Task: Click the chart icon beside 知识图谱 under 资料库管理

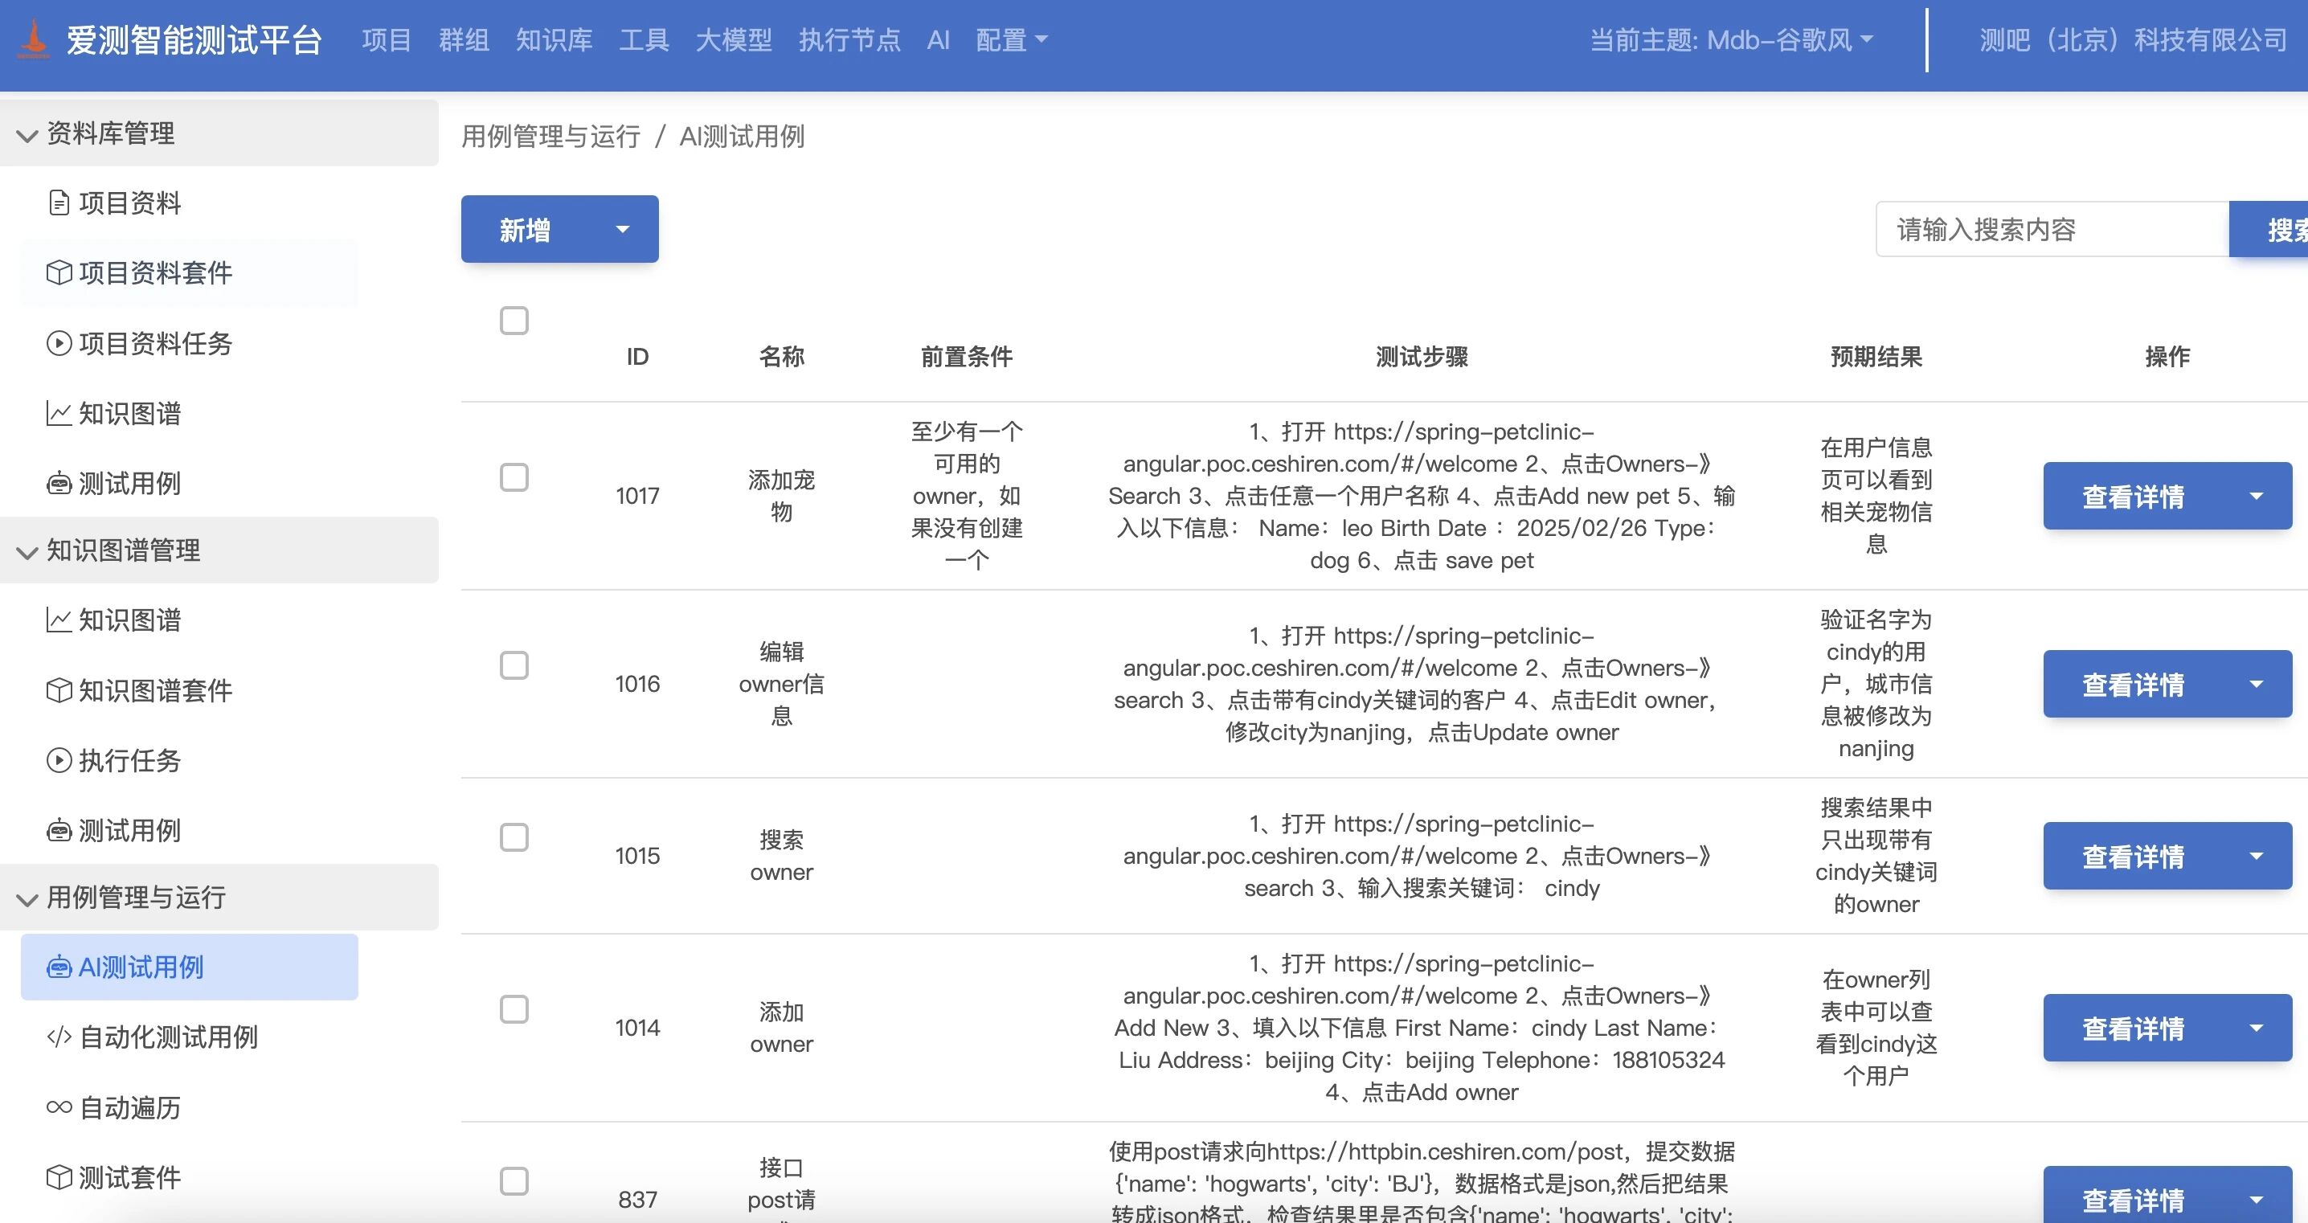Action: pos(58,413)
